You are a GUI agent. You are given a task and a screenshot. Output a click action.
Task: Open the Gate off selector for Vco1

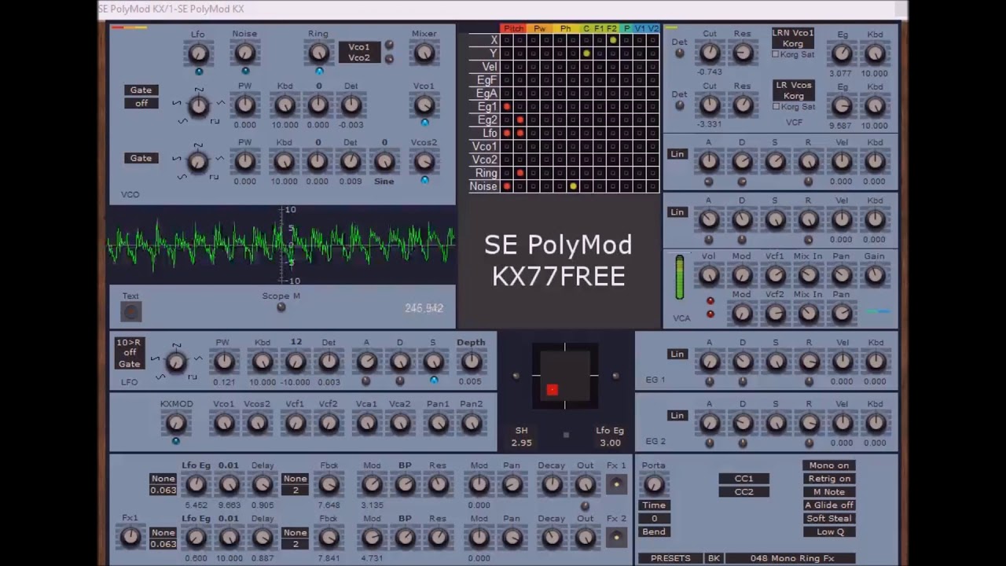pos(141,97)
